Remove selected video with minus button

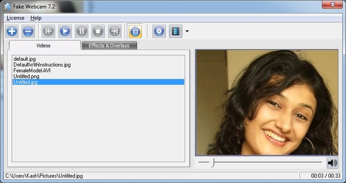(28, 31)
